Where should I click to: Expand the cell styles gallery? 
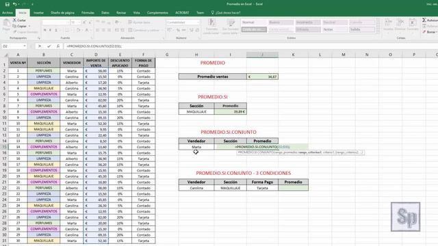378,31
